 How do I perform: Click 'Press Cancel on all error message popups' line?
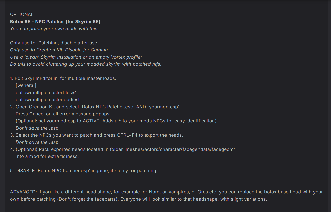coord(63,114)
